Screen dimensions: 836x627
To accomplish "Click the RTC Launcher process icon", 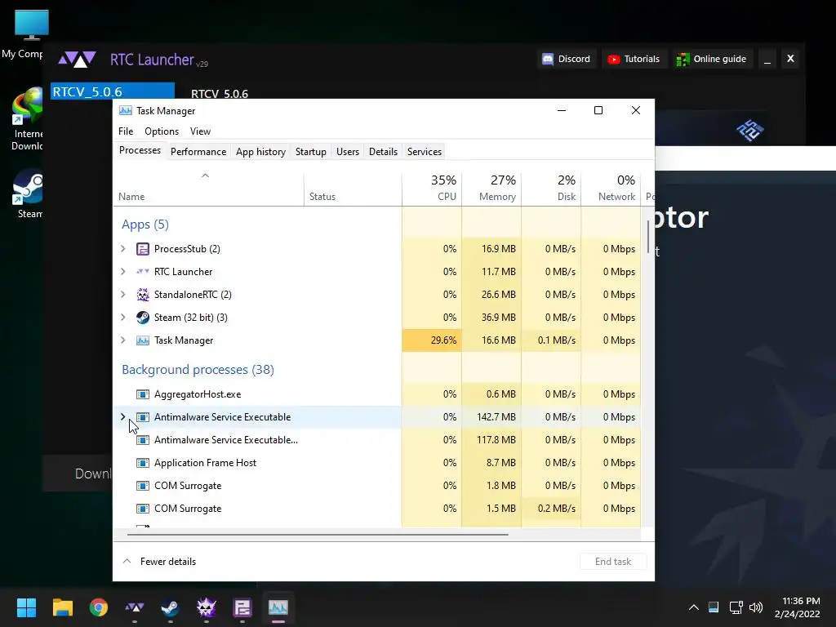I will tap(142, 271).
